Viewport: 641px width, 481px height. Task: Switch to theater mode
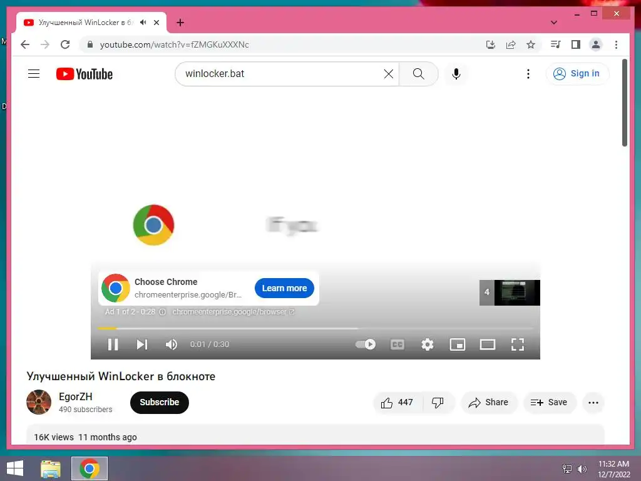click(487, 344)
